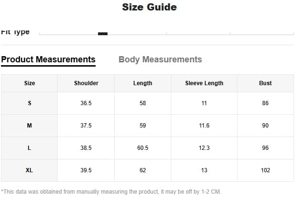This screenshot has height=197, width=295.
Task: Click the black Fit Type slider marker
Action: coord(102,33)
